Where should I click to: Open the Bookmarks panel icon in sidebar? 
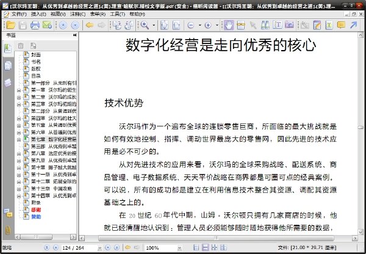tap(8, 48)
